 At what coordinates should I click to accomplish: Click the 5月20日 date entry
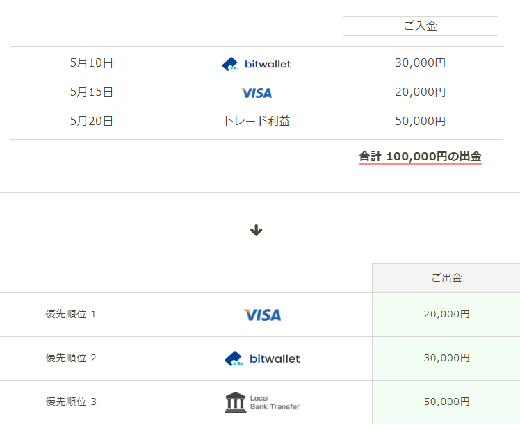91,121
